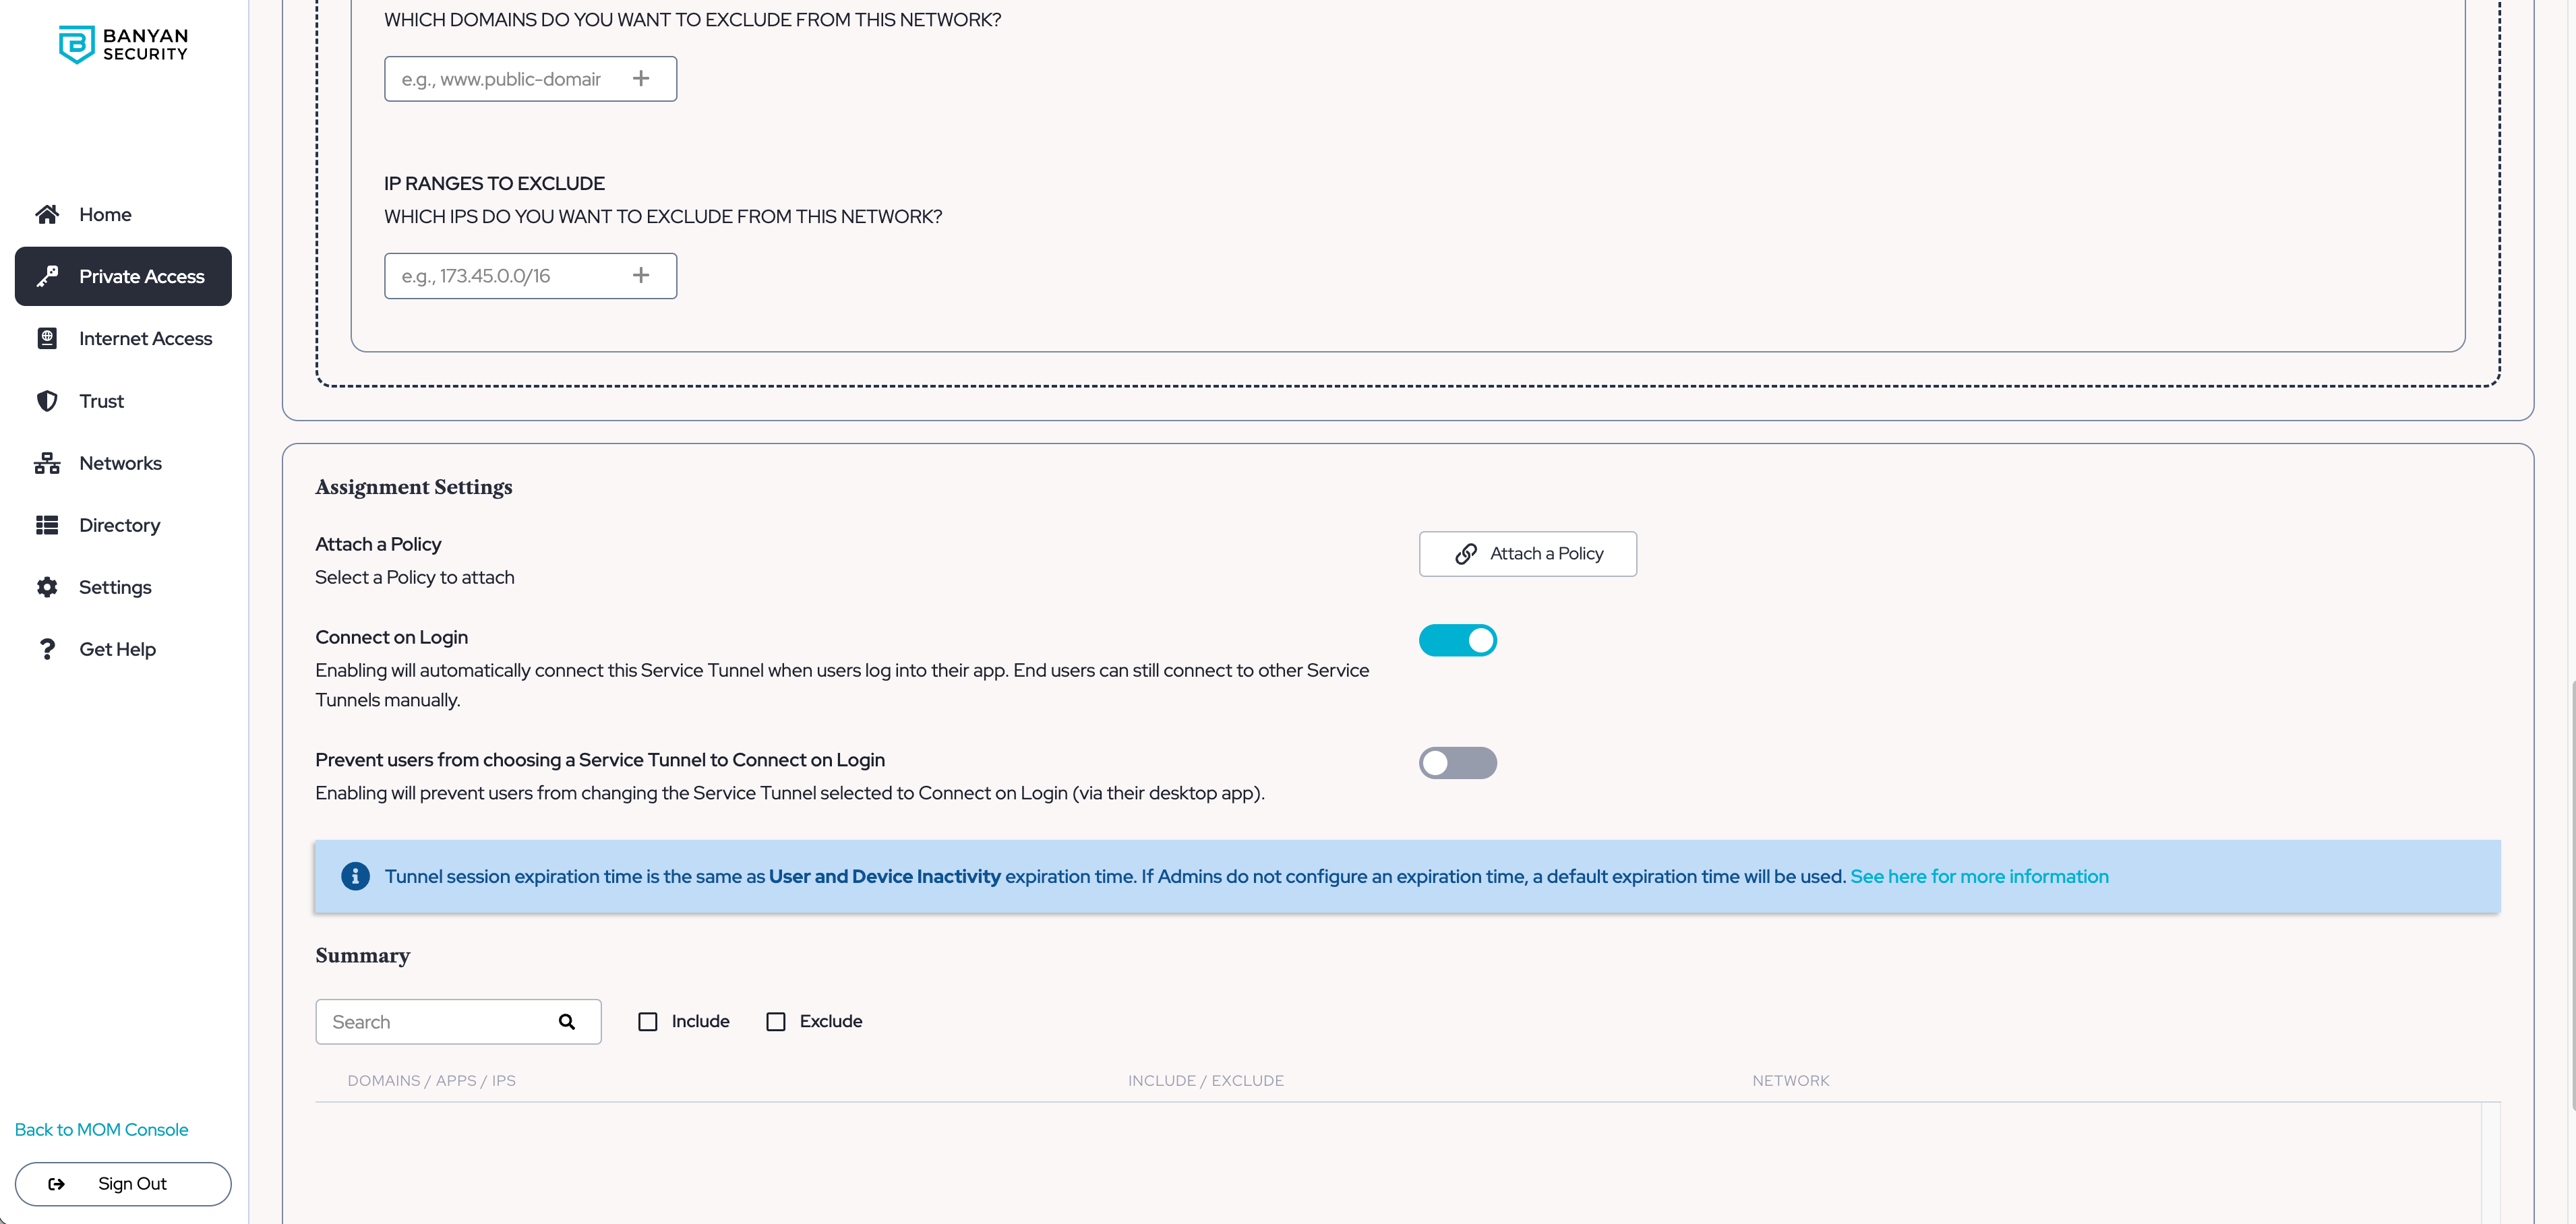2576x1224 pixels.
Task: Click the Trust shield icon in sidebar
Action: point(47,401)
